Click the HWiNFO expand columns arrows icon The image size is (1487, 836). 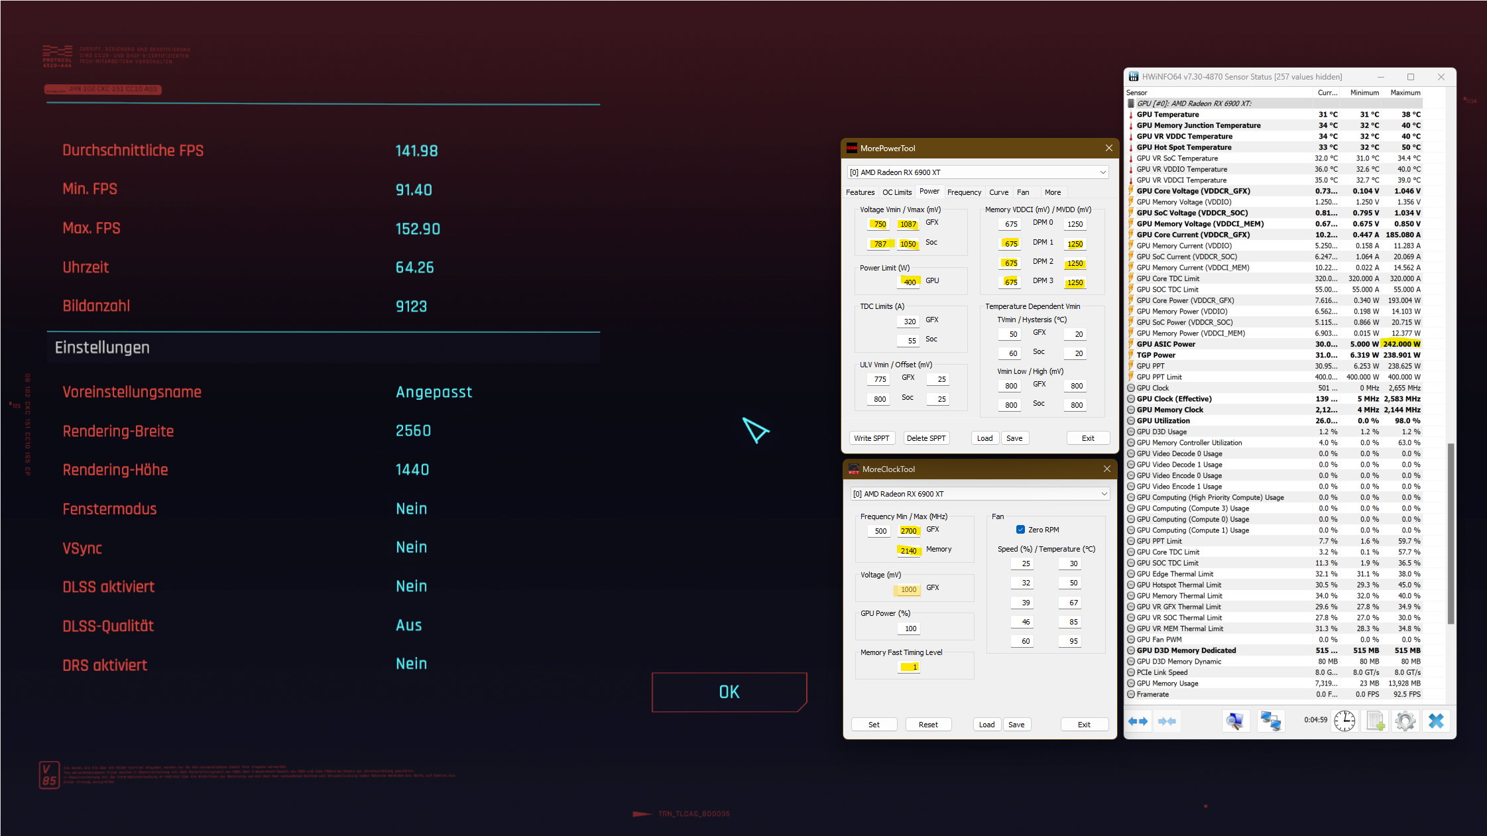click(x=1138, y=721)
